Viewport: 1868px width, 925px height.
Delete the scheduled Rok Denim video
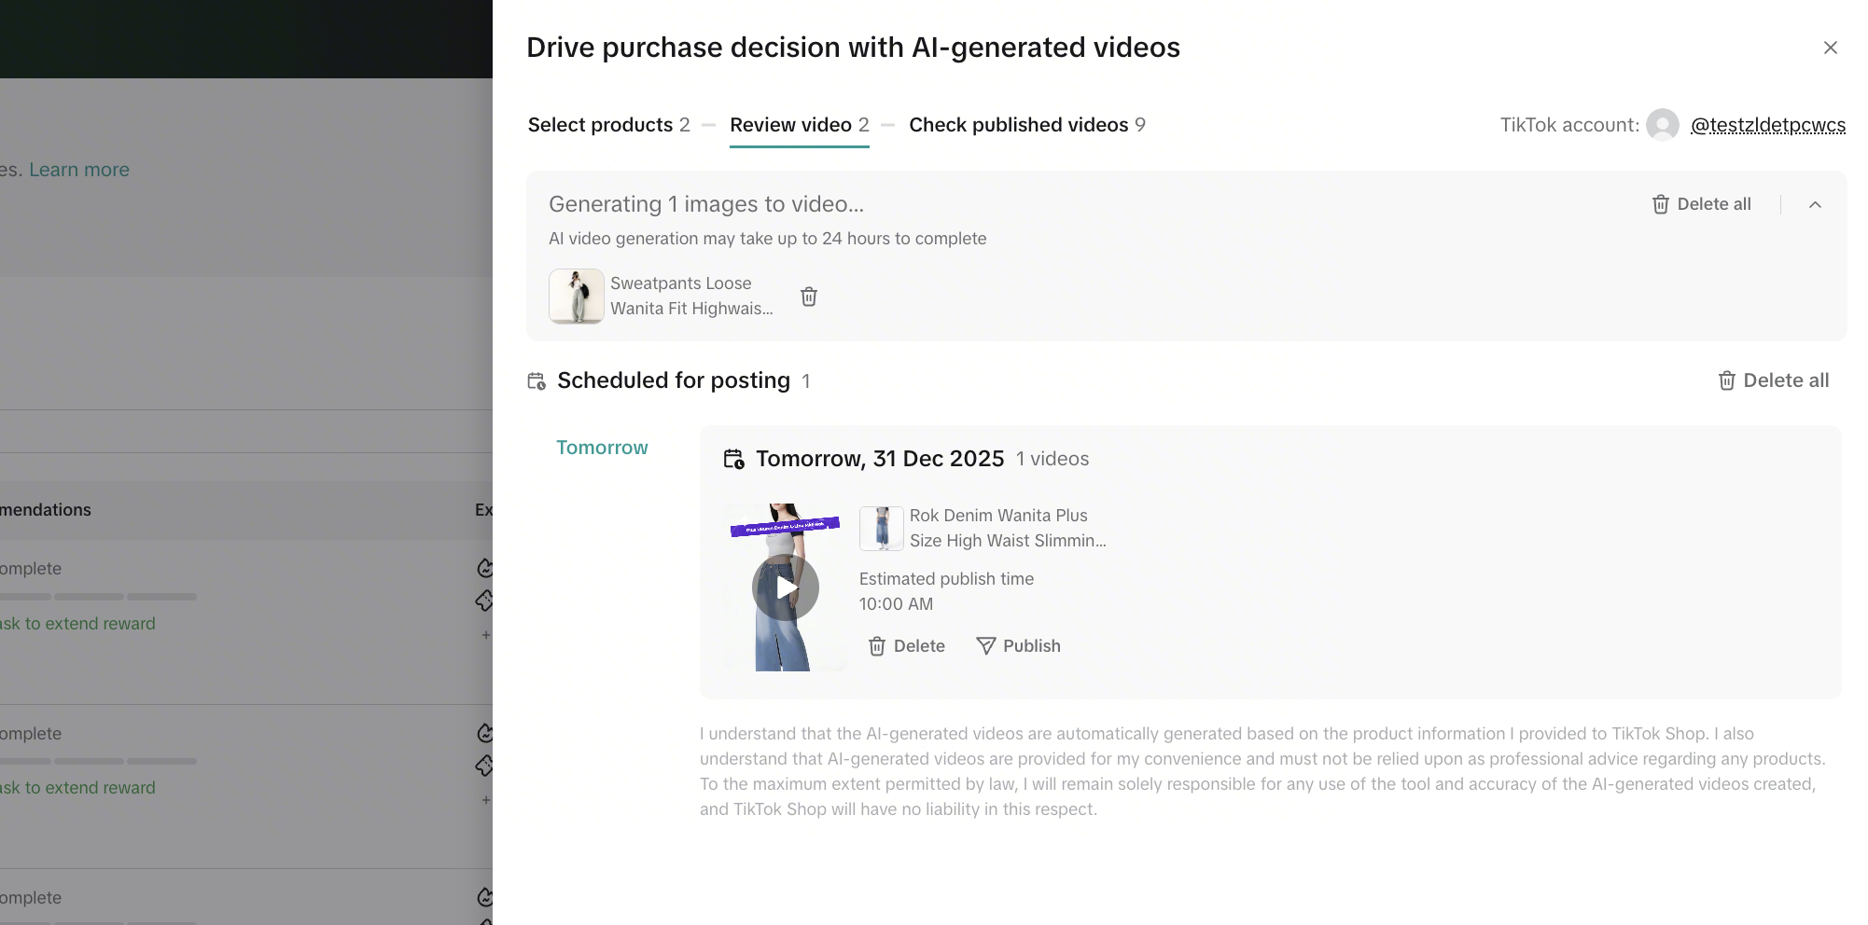point(906,646)
